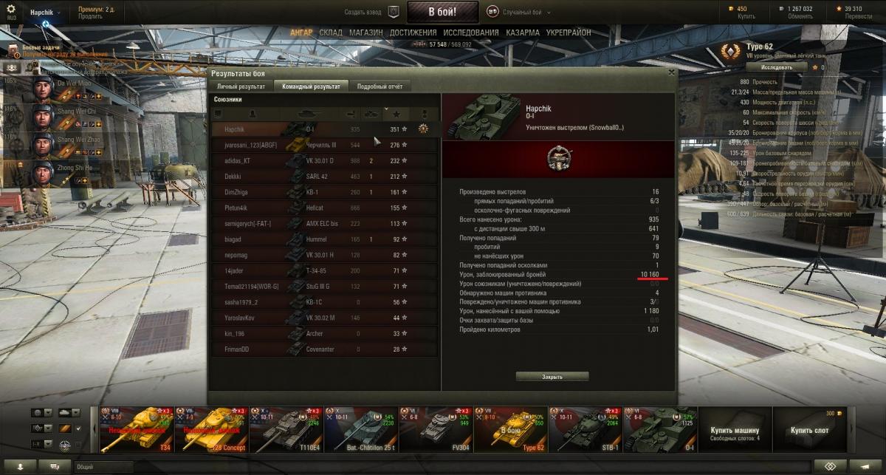
Task: Enable the unchecked carousel filter checkbox
Action: click(x=79, y=444)
